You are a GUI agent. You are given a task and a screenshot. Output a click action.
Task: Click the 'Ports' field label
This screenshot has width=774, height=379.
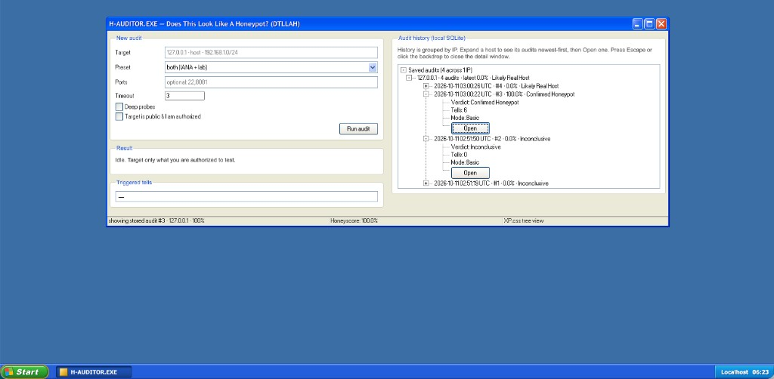(122, 82)
